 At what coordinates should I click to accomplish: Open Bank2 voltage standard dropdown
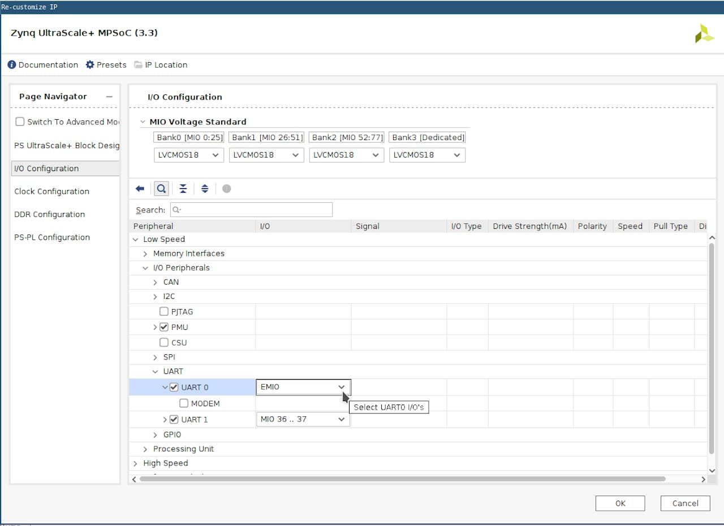coord(346,155)
